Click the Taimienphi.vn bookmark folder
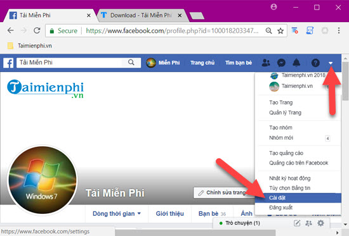Screen dimensions: 349x236 point(30,46)
